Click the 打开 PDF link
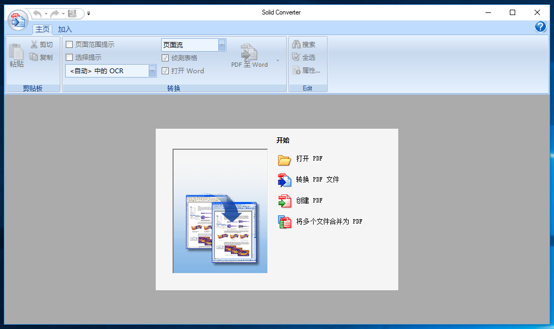Viewport: 554px width, 329px height. pos(309,159)
